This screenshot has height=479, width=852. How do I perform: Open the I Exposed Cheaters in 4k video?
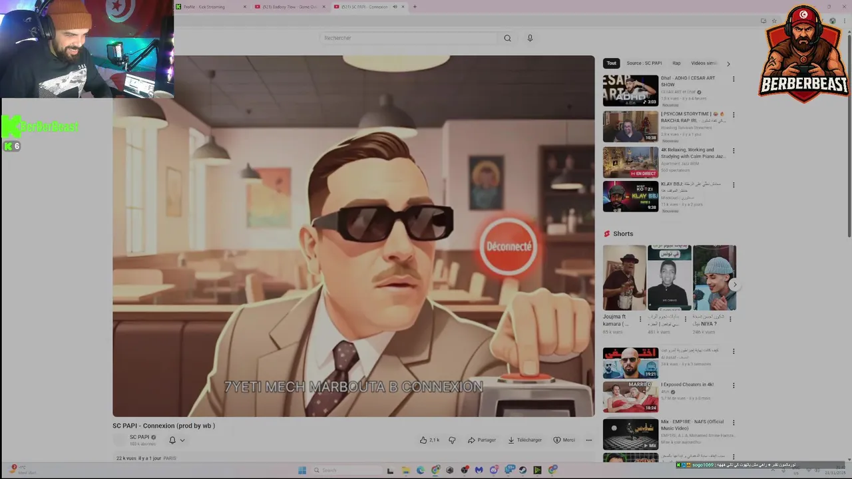pos(630,397)
